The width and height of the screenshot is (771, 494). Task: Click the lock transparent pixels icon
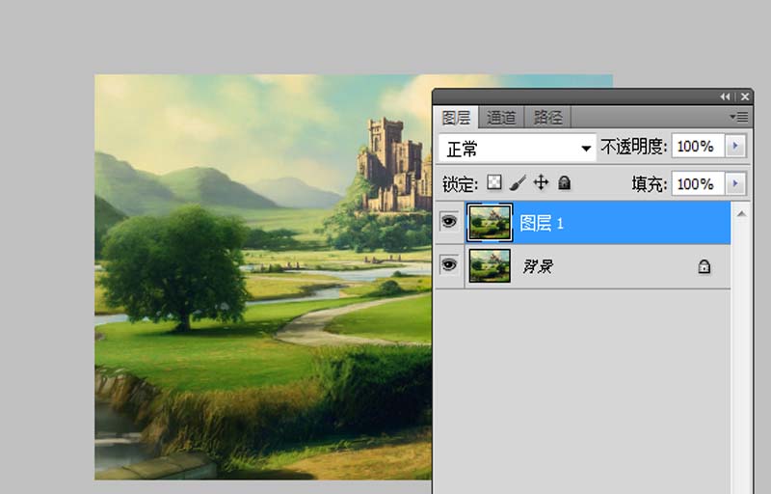[x=494, y=182]
